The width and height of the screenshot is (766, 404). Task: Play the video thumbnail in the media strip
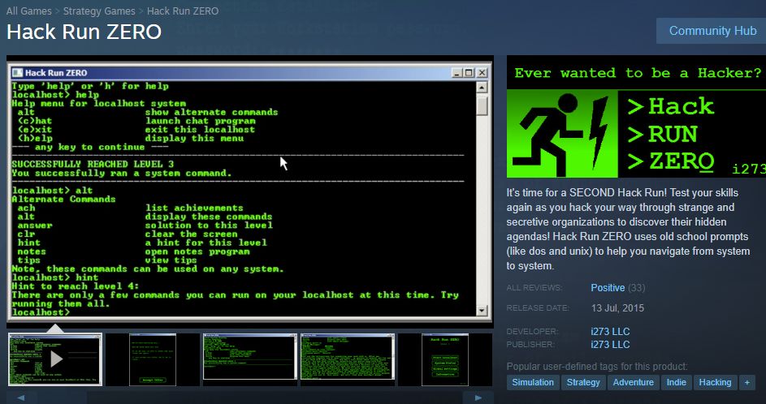click(55, 359)
